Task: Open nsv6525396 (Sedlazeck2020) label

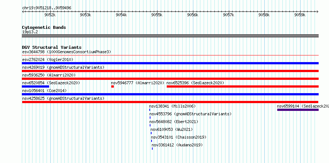Action: [x=195, y=83]
